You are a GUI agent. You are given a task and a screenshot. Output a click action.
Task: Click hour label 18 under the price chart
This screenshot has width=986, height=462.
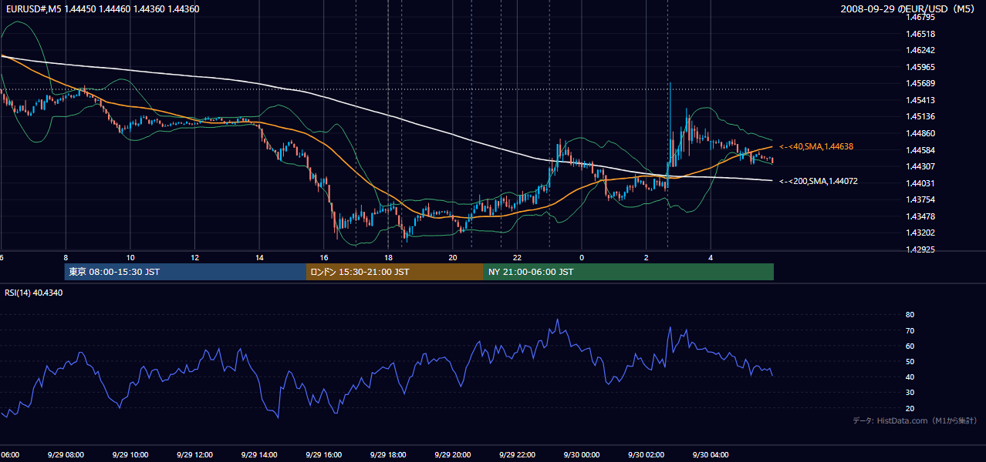[388, 257]
